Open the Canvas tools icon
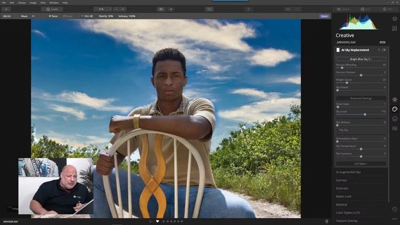The width and height of the screenshot is (400, 225). point(394,28)
